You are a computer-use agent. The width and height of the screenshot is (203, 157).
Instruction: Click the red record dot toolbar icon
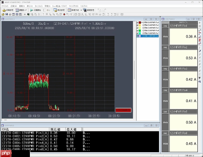pyautogui.click(x=64, y=14)
